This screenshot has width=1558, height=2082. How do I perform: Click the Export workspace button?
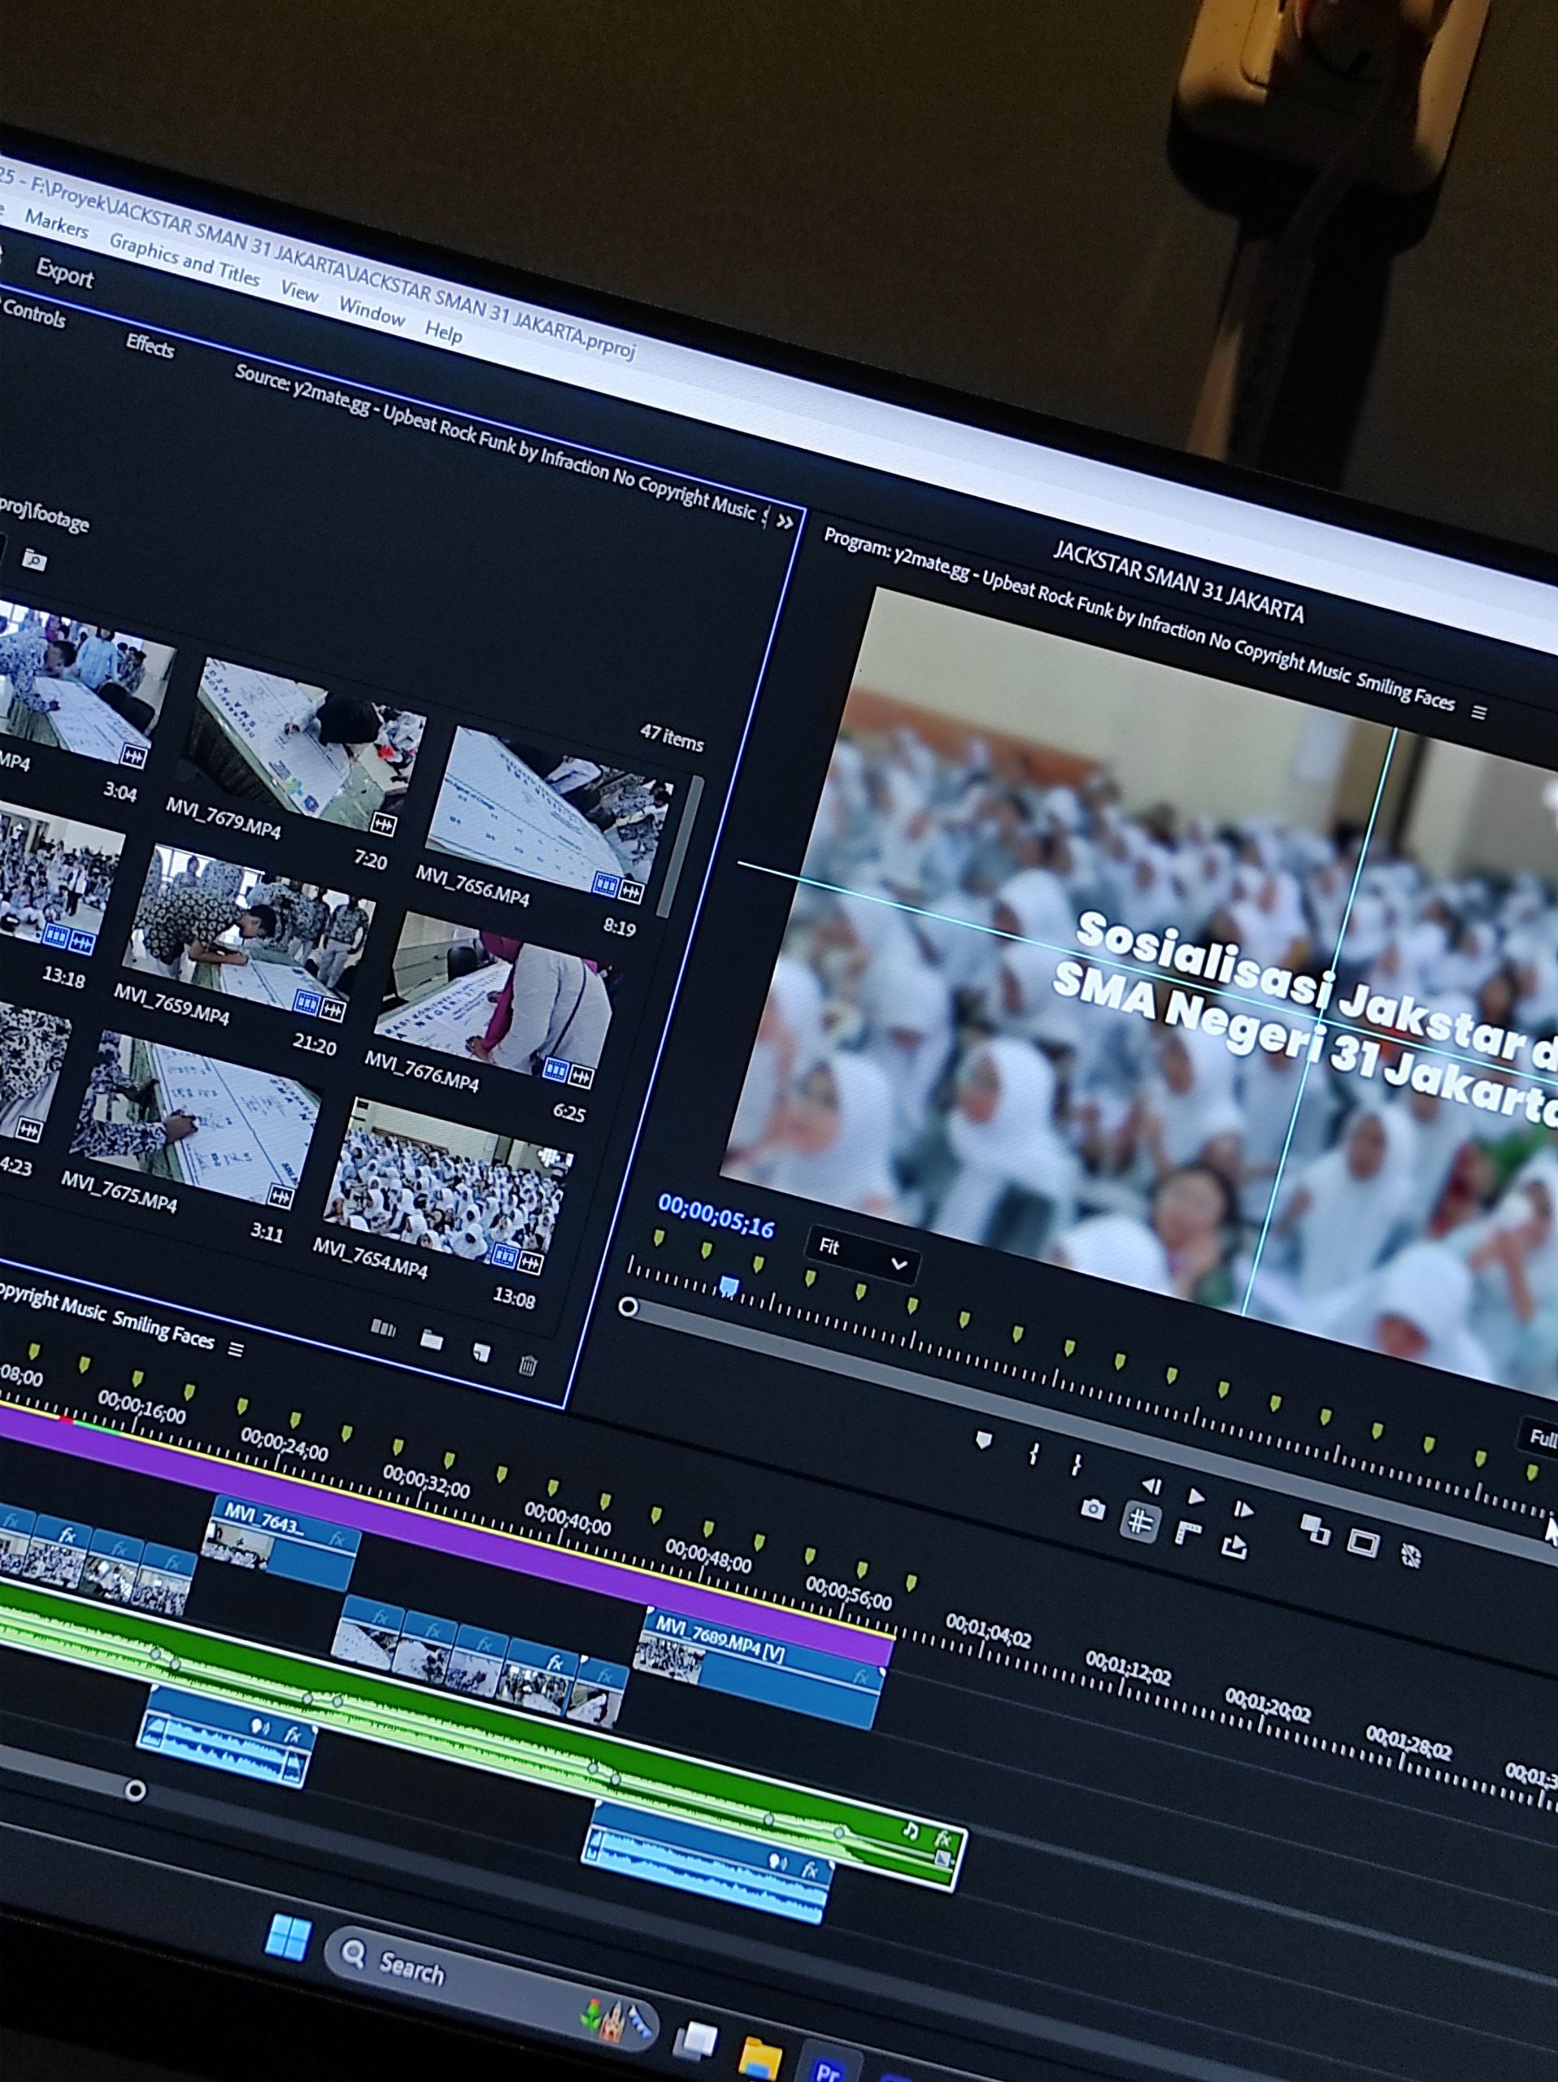[64, 273]
